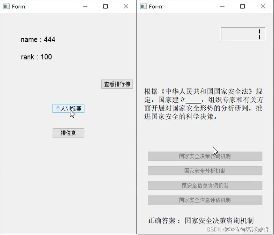The image size is (274, 235).
Task: Choose answer 国家安全分析机制
Action: click(205, 171)
